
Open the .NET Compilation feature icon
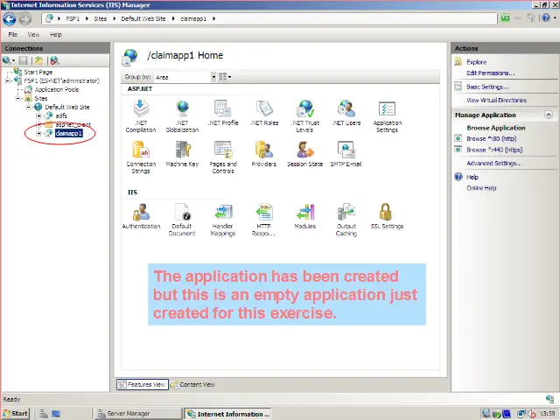(141, 109)
